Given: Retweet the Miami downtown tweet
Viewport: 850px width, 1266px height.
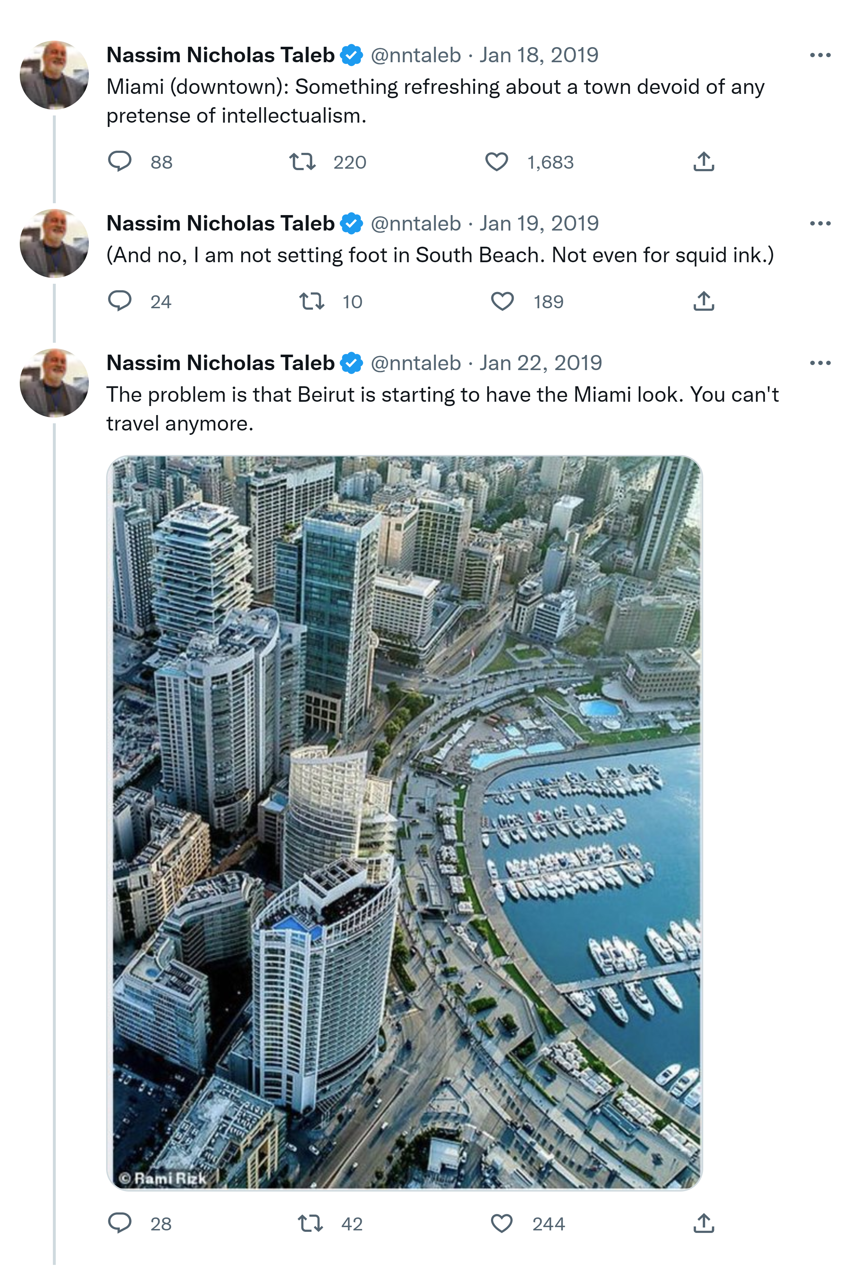Looking at the screenshot, I should click(x=302, y=161).
